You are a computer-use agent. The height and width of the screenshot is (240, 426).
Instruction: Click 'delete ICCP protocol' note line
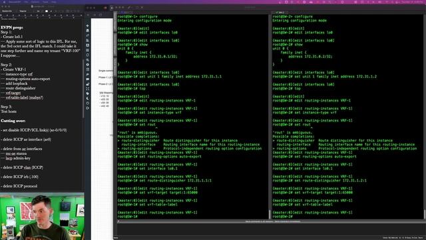tap(19, 186)
